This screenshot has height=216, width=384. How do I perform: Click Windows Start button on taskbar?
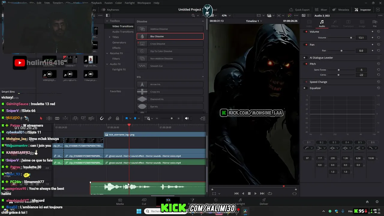pos(139,211)
